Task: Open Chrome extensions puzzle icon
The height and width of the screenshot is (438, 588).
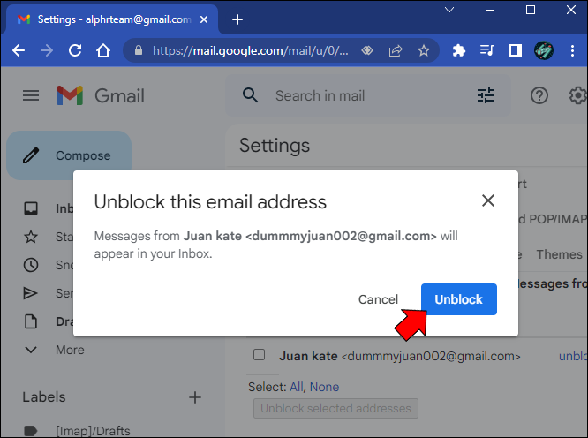Action: pos(458,50)
